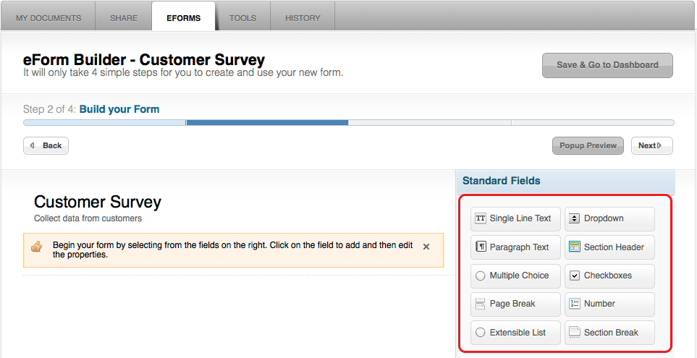Click Save & Go to Dashboard
The image size is (697, 358).
(607, 65)
